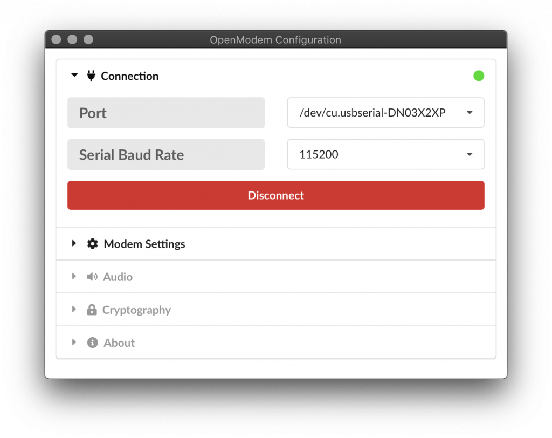Image resolution: width=552 pixels, height=438 pixels.
Task: Select the Modem Settings header label
Action: tap(144, 244)
